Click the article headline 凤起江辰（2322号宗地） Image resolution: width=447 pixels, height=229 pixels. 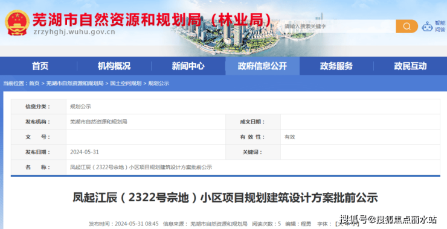click(x=225, y=198)
